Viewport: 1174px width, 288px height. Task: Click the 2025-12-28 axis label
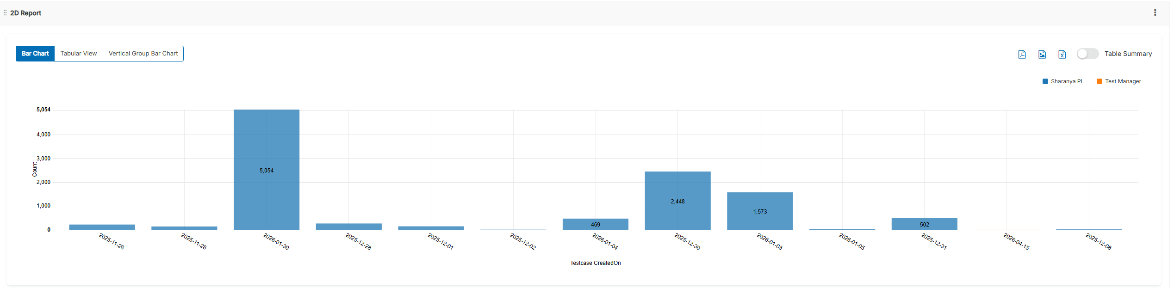(x=359, y=241)
